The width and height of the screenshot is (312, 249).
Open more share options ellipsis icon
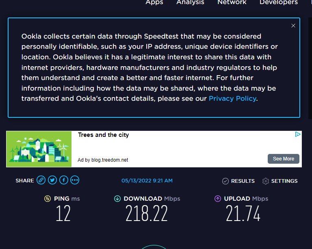coord(75,180)
